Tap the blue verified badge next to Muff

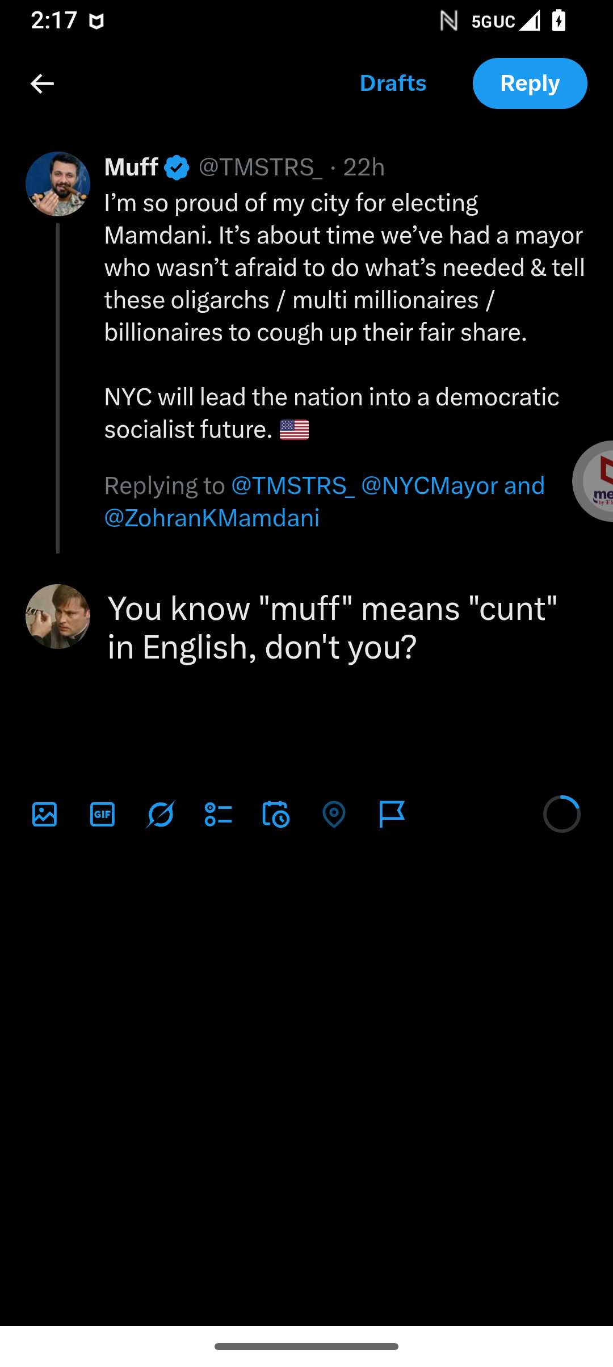177,168
